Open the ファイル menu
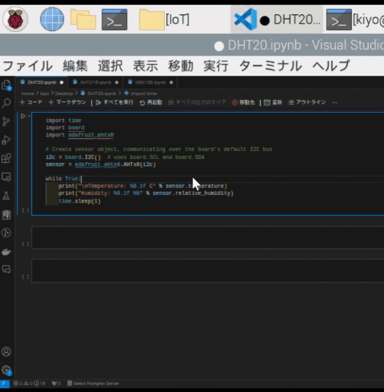Viewport: 384px width, 392px height. click(x=27, y=66)
